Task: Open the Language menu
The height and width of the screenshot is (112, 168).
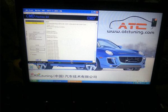Action: click(x=30, y=13)
